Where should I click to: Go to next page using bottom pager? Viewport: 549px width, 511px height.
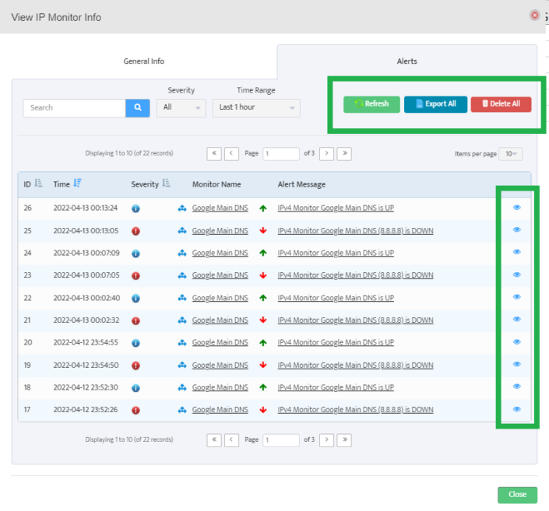[x=326, y=440]
